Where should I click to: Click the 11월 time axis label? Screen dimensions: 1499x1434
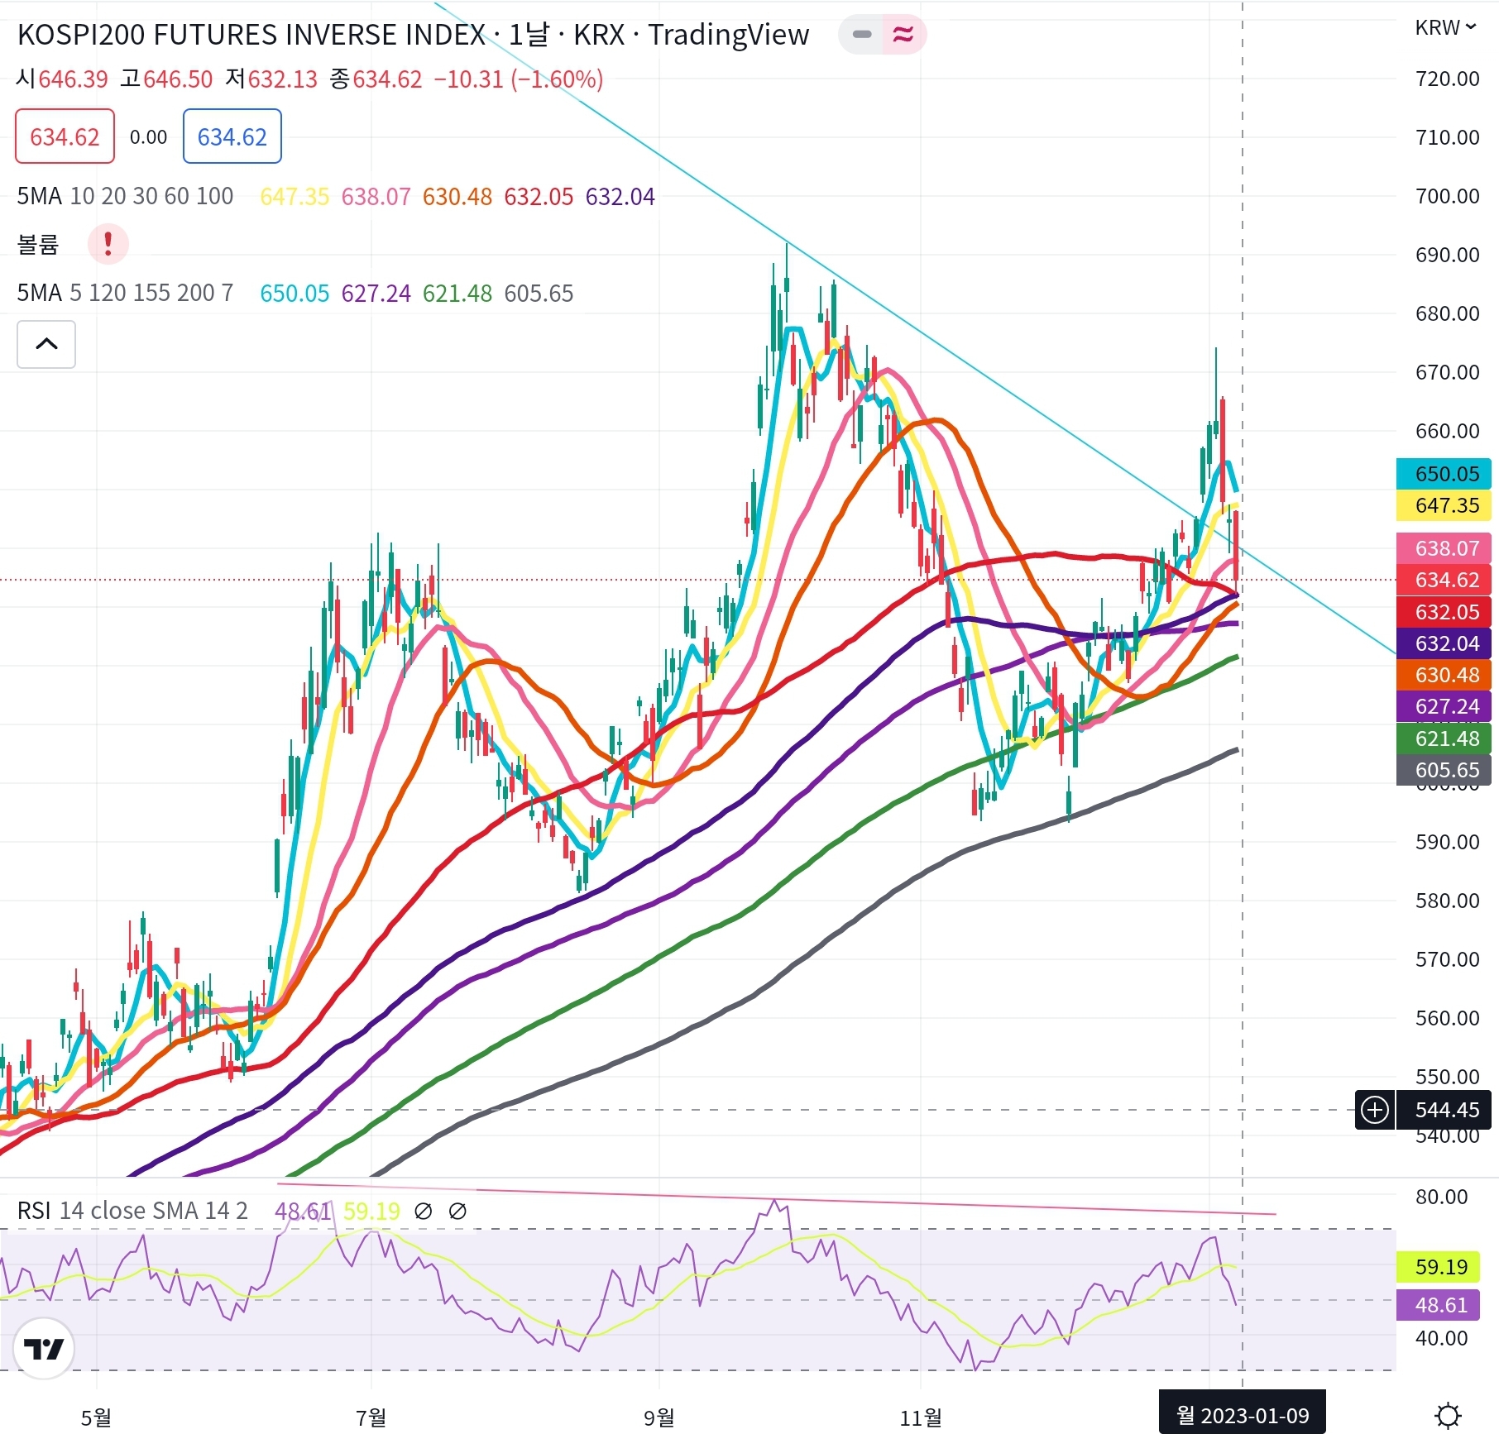coord(921,1417)
